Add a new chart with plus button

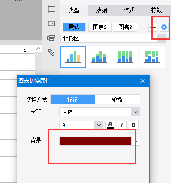click(153, 27)
